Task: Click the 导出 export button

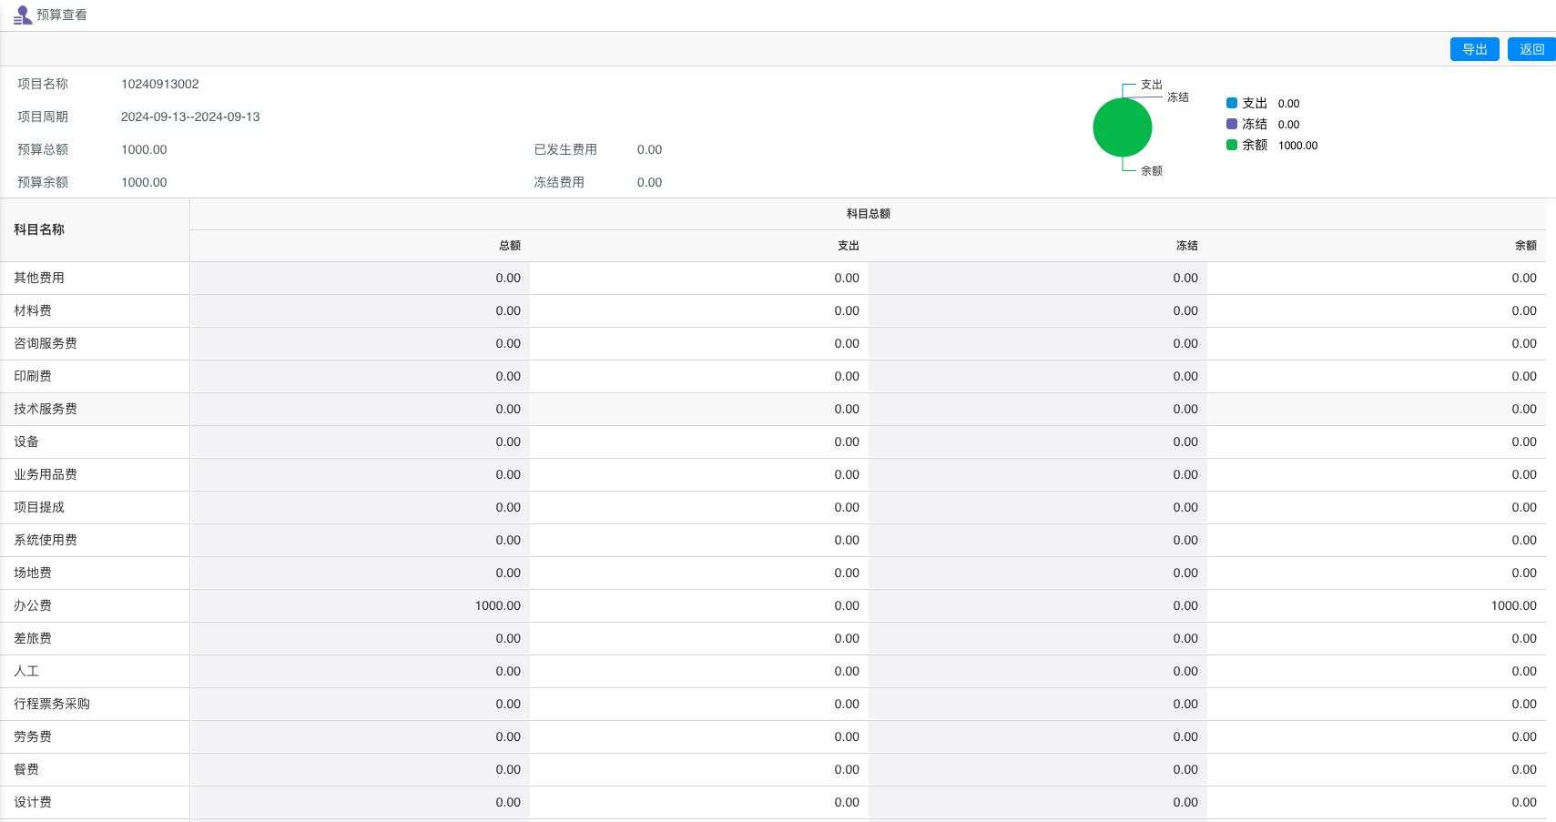Action: click(x=1474, y=49)
